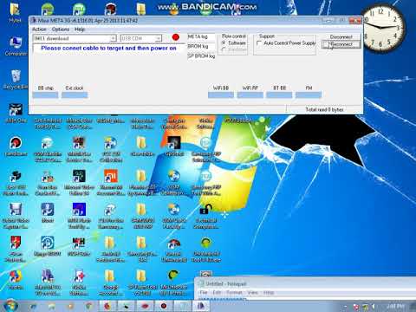Select the Hardware flow control radio button
The width and height of the screenshot is (416, 312).
pyautogui.click(x=224, y=49)
